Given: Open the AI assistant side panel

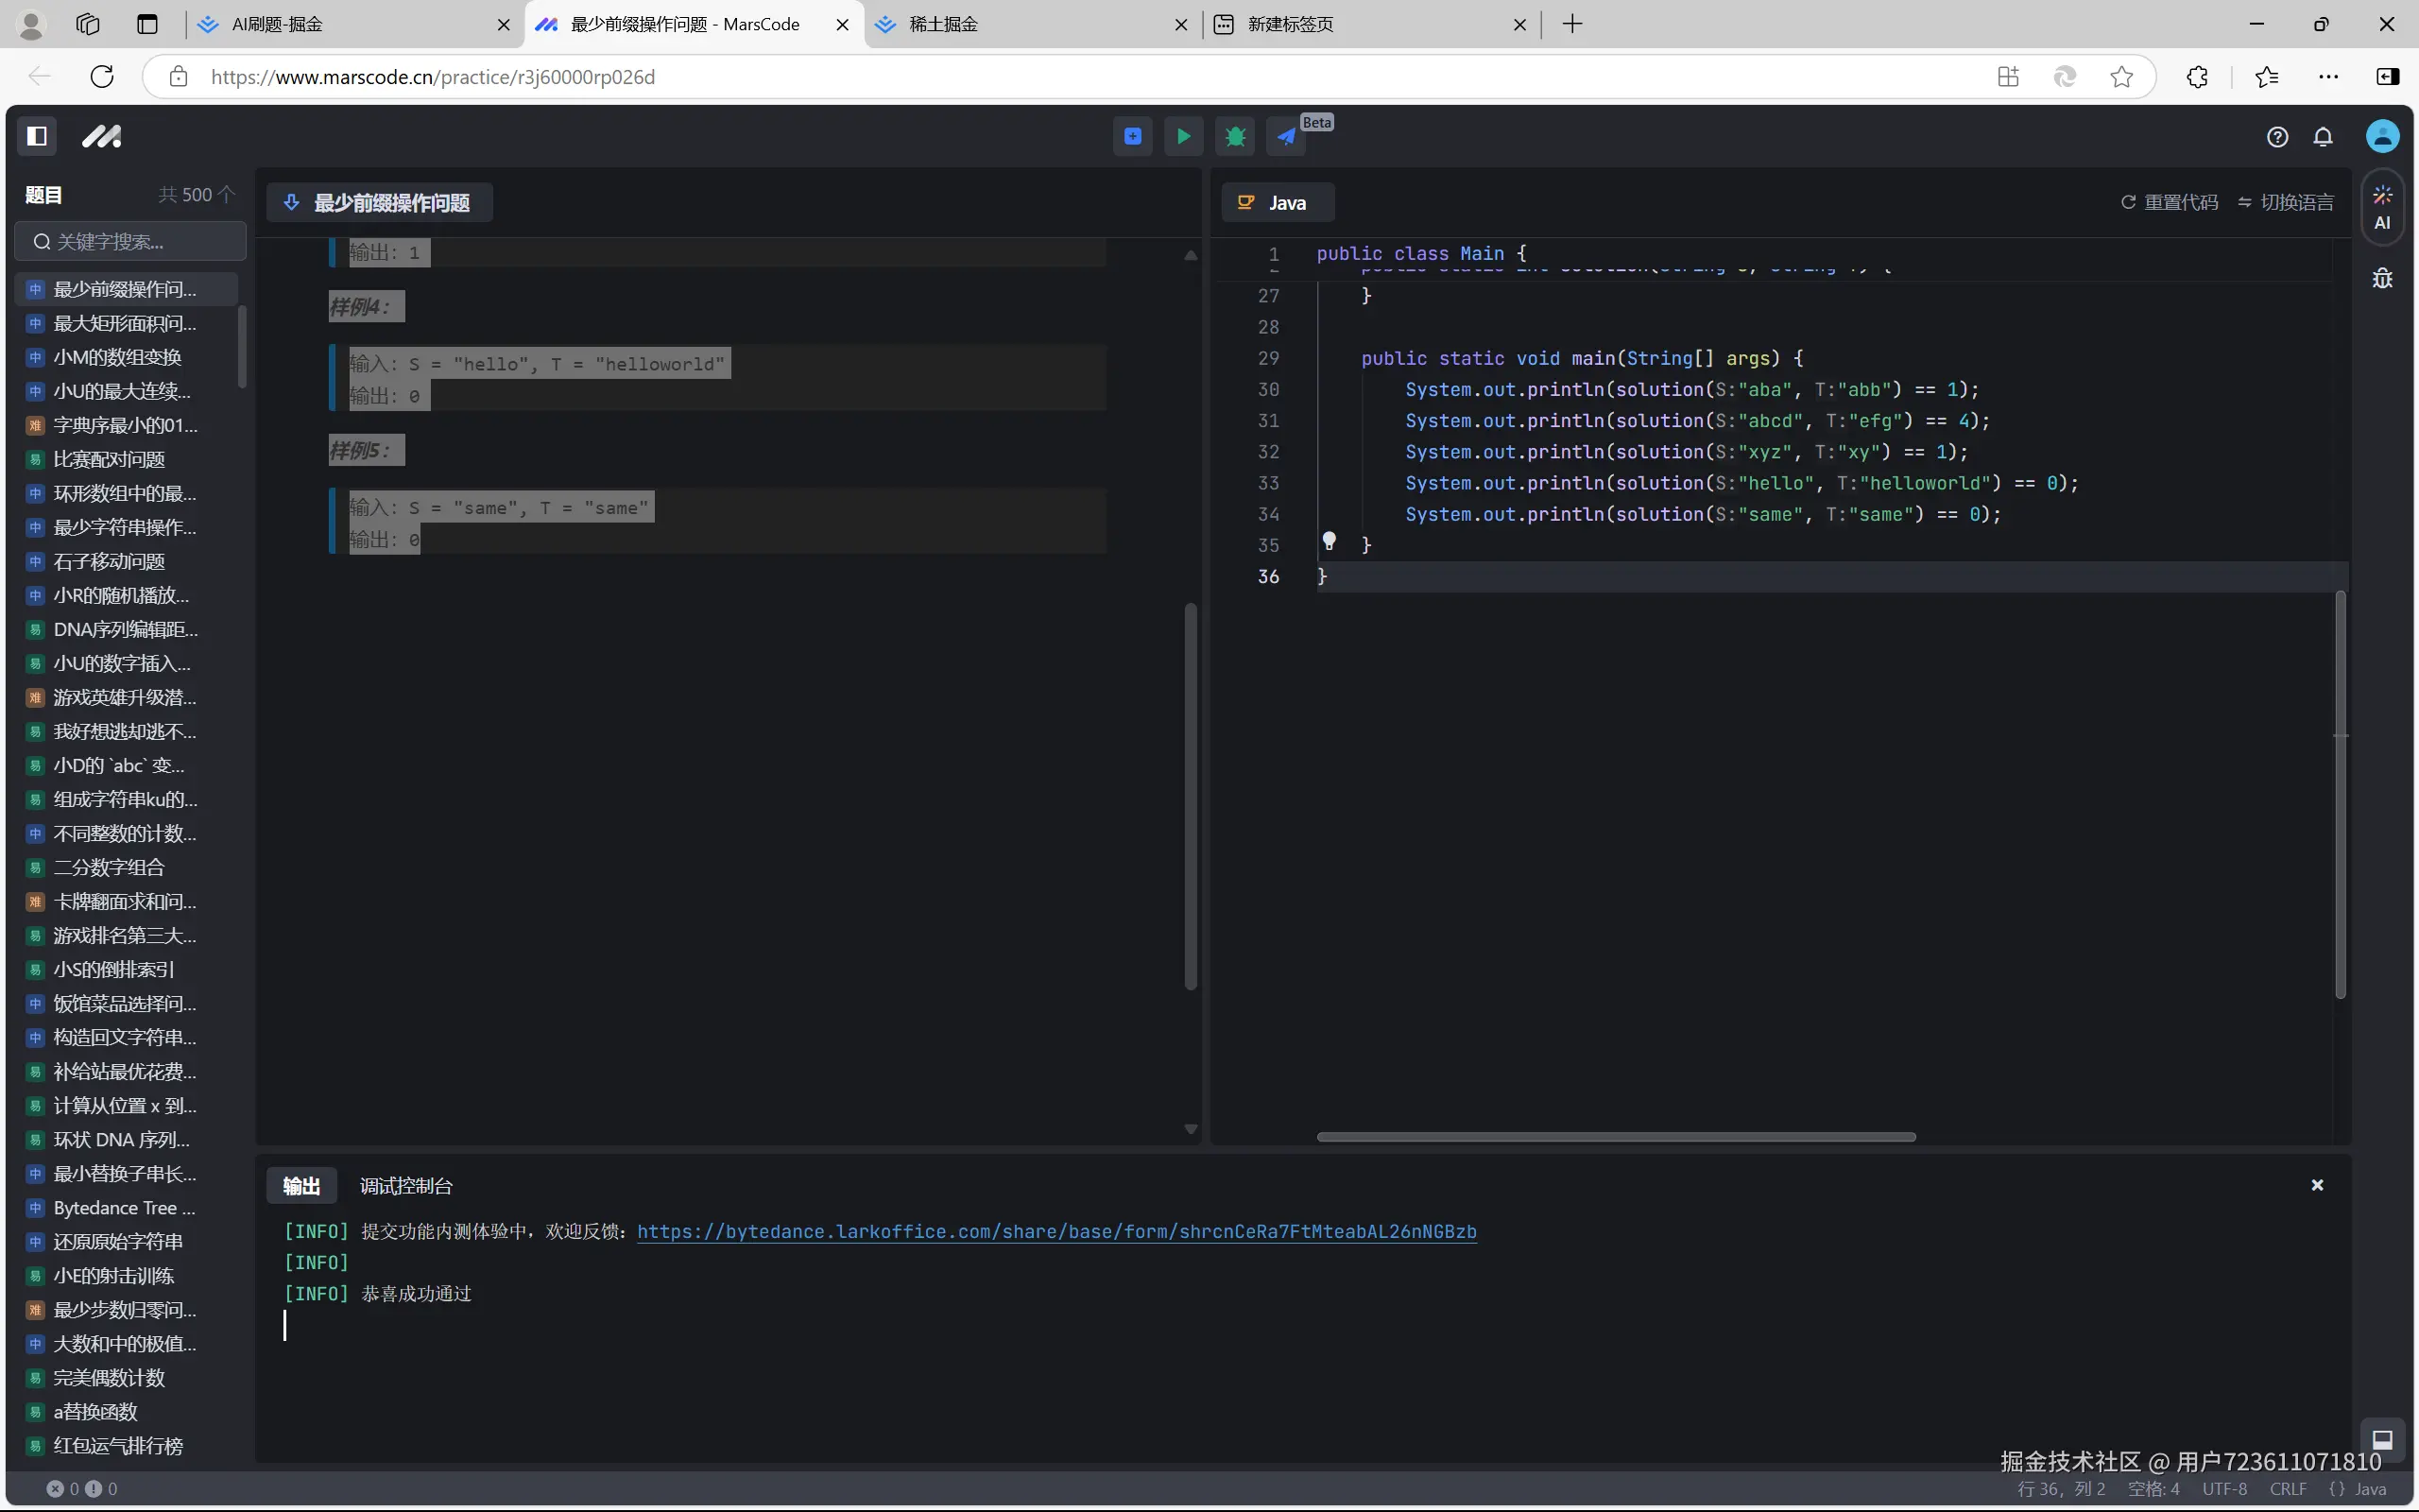Looking at the screenshot, I should (x=2382, y=207).
